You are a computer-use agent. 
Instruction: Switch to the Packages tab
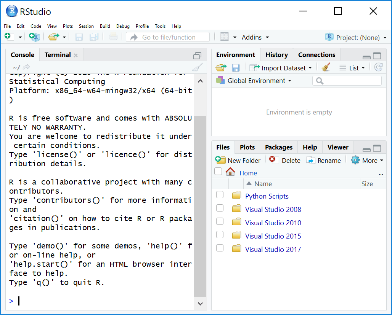[x=279, y=147]
